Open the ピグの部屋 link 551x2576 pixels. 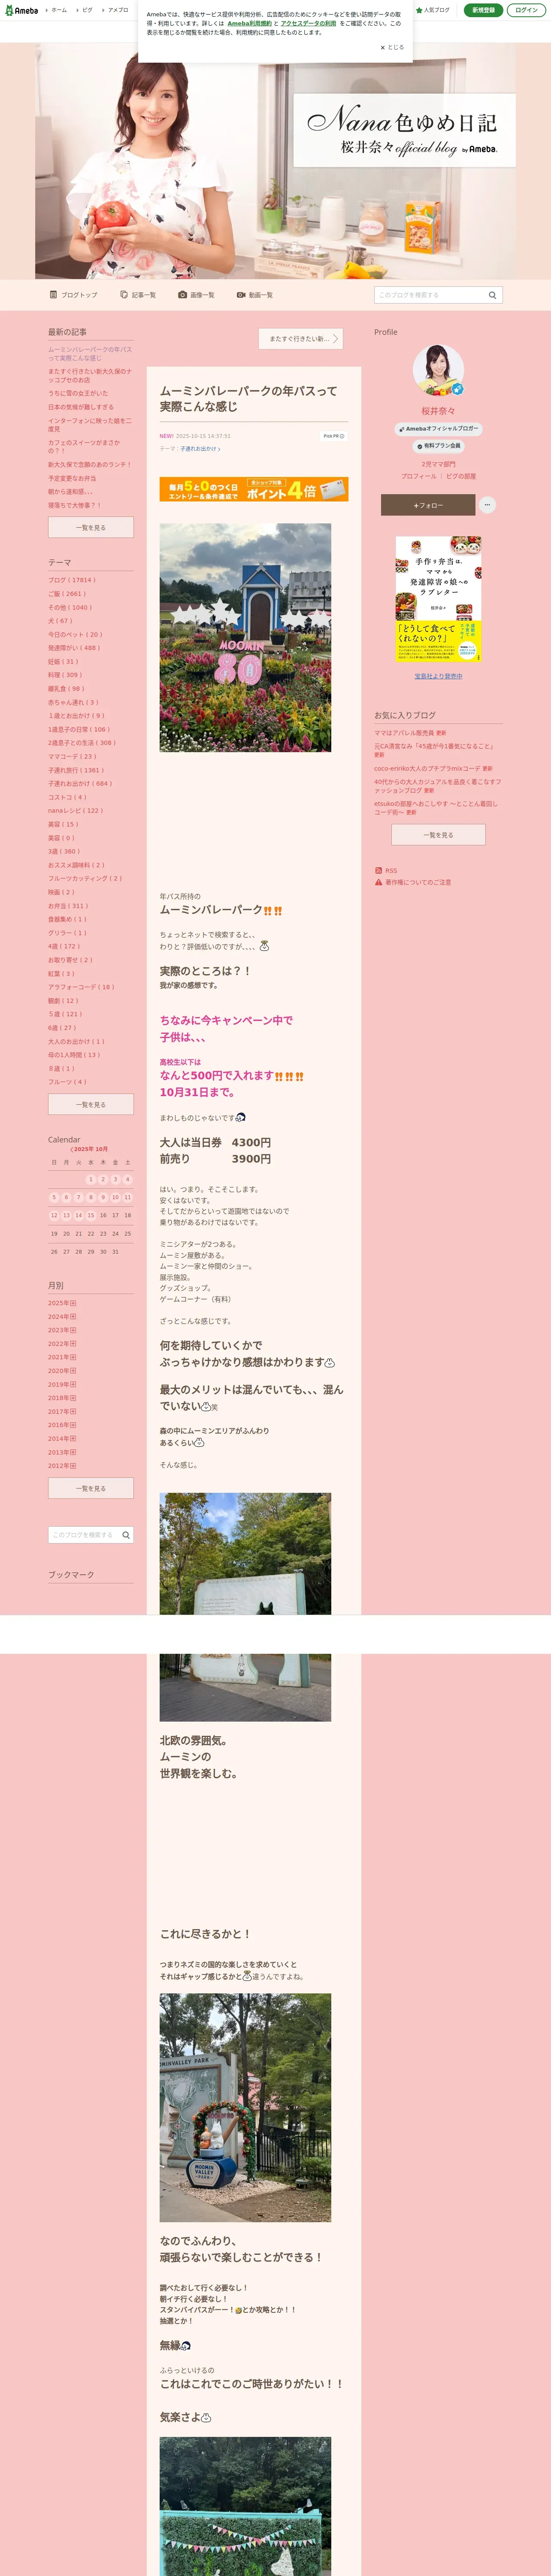click(461, 476)
